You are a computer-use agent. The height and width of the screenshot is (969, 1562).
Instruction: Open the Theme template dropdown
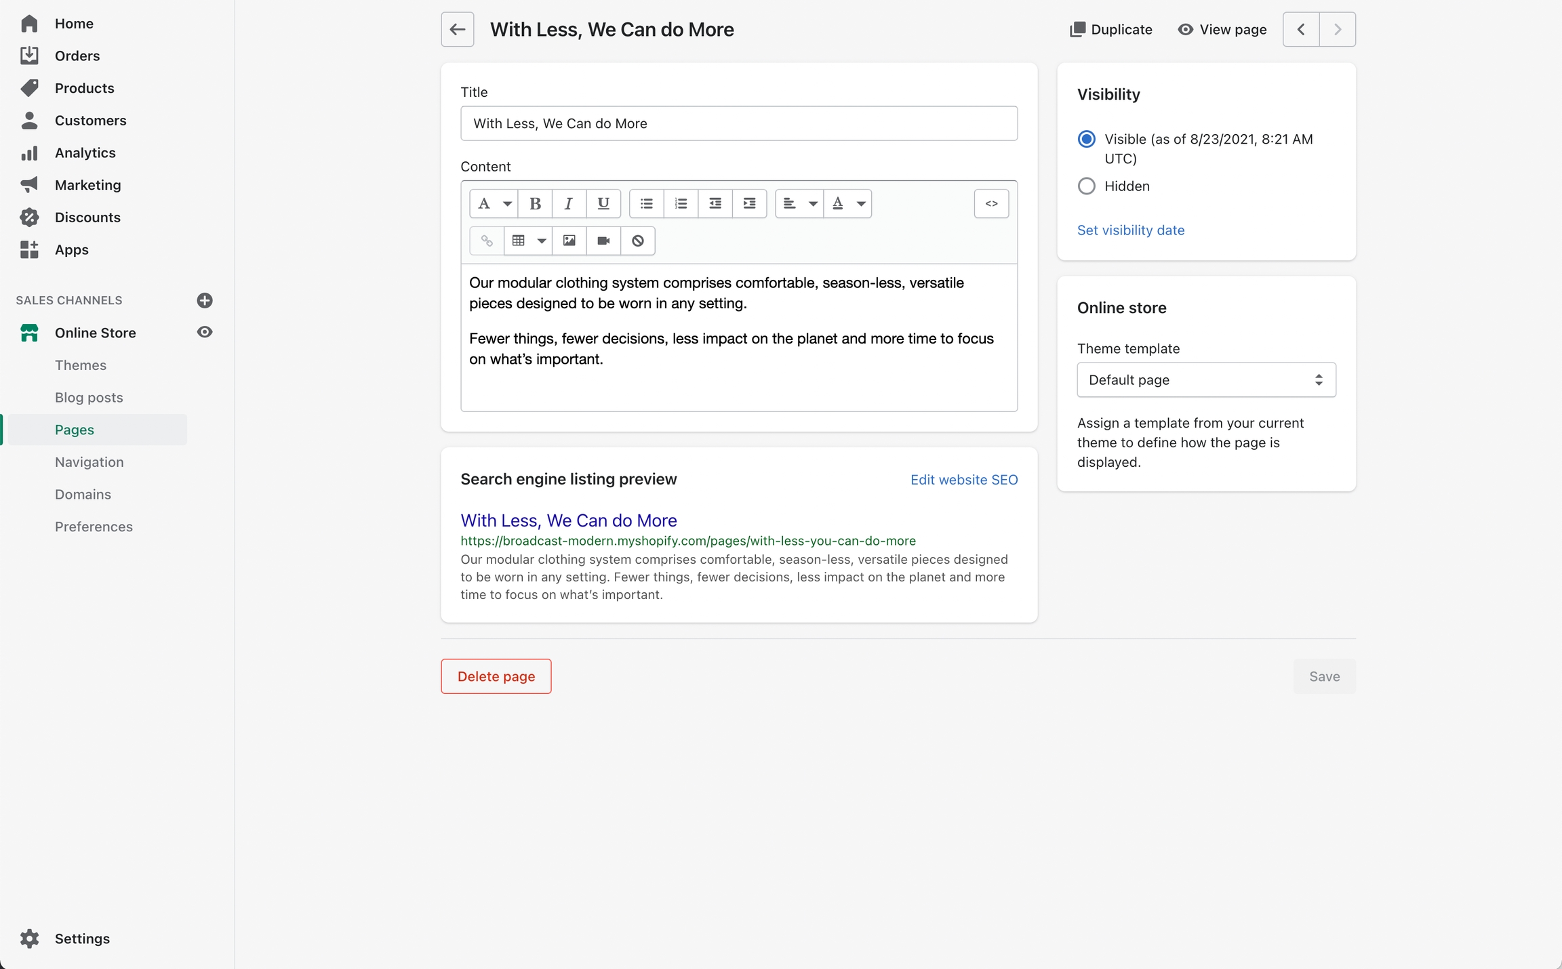[1206, 380]
